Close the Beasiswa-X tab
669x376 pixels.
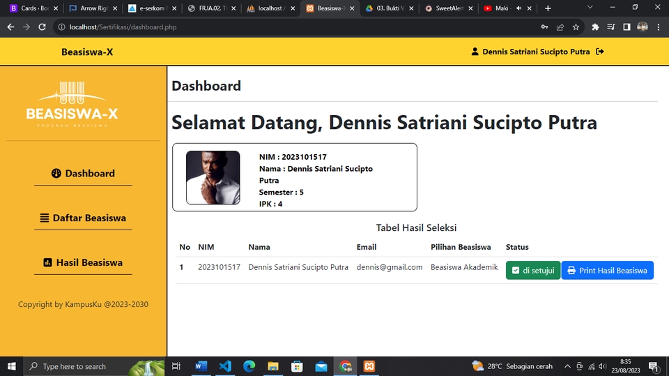tap(352, 8)
